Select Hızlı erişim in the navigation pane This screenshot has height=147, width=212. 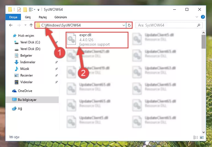tap(26, 36)
